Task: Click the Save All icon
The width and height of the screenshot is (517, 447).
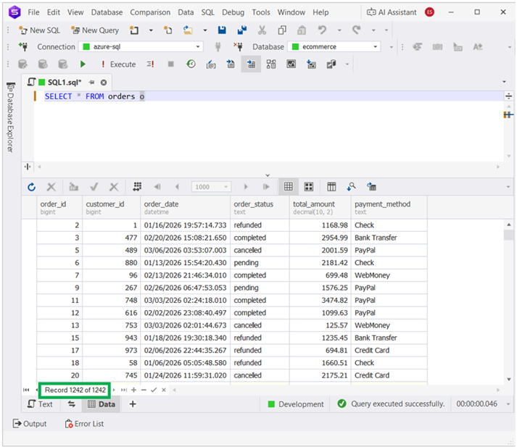Action: (x=242, y=30)
